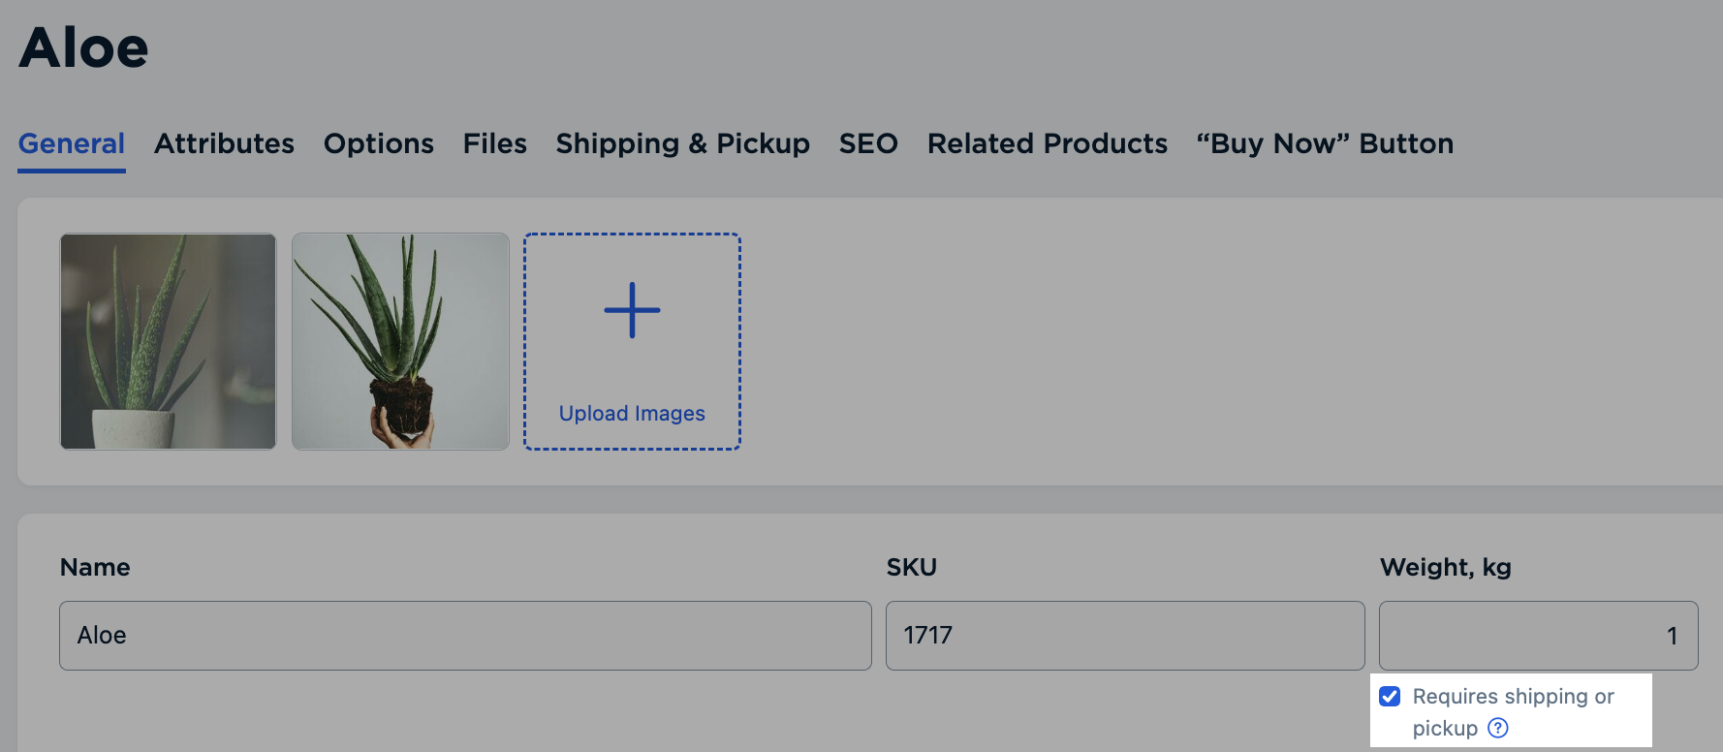Select the hand-held aloe image thumbnail
The width and height of the screenshot is (1723, 752).
400,341
